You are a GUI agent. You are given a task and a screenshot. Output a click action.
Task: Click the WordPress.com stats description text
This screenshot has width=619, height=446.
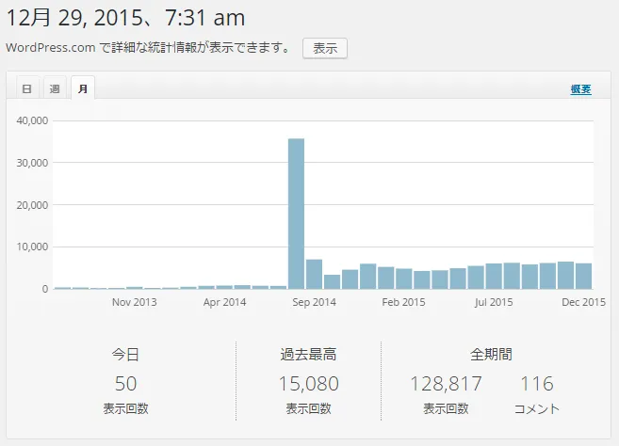click(148, 48)
